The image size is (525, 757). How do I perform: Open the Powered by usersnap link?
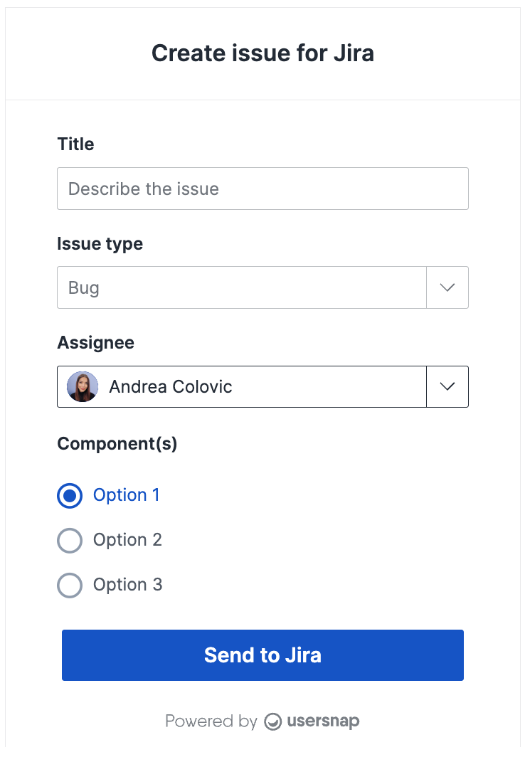(262, 721)
